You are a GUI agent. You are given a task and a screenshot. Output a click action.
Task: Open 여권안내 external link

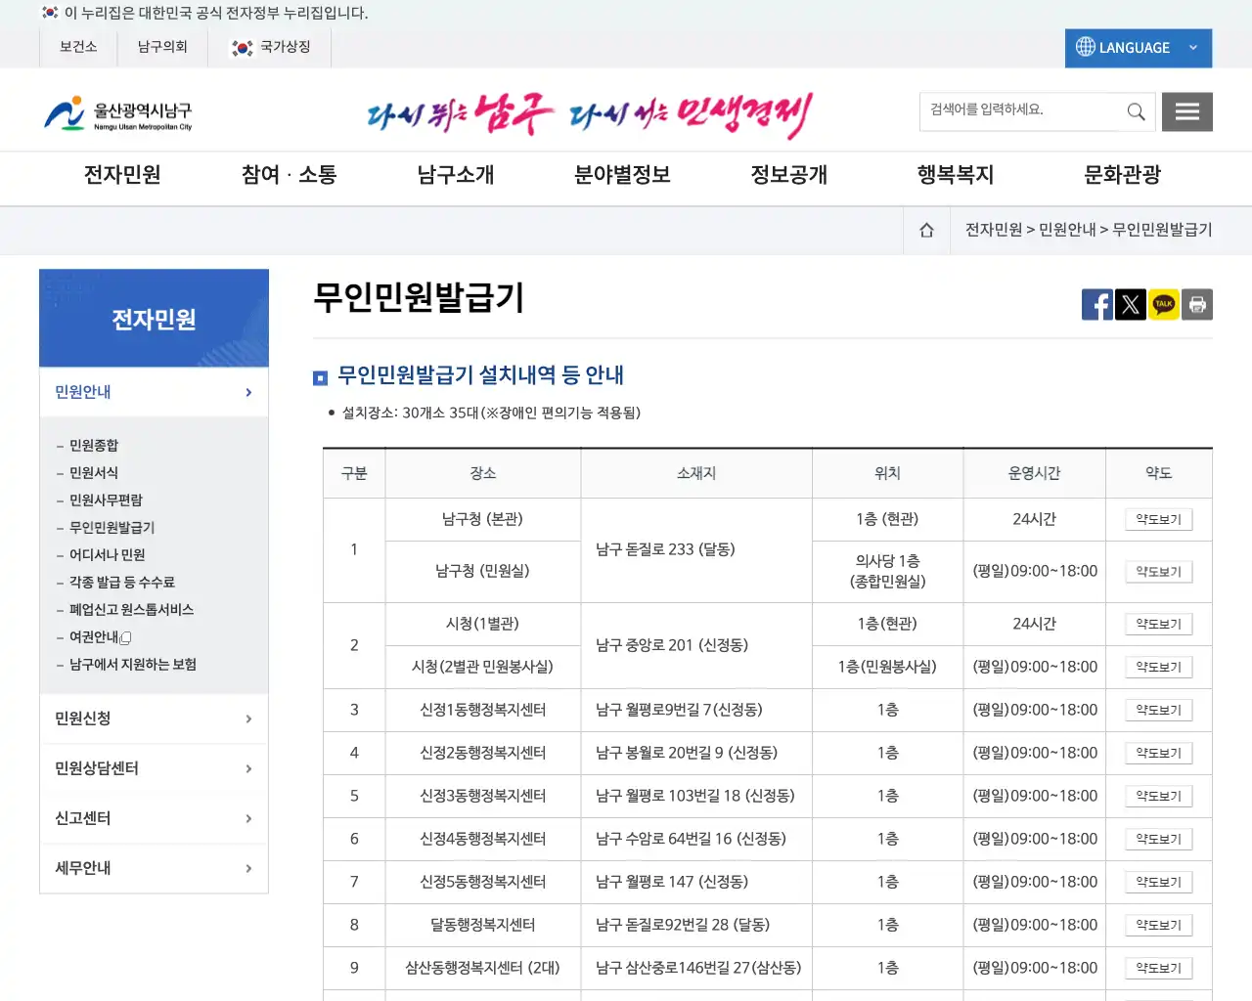point(100,637)
